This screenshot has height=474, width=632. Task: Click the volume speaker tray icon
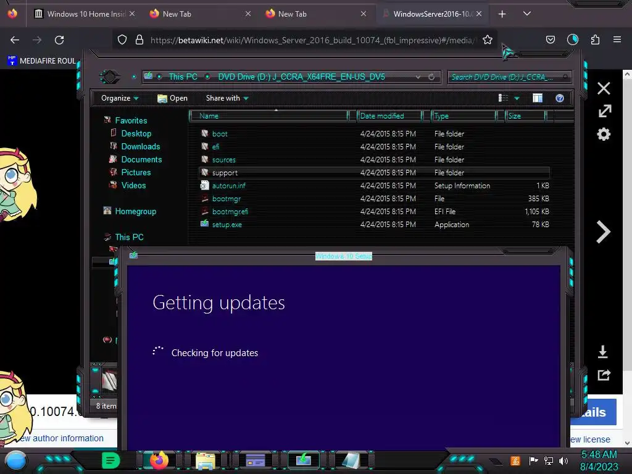click(x=563, y=460)
